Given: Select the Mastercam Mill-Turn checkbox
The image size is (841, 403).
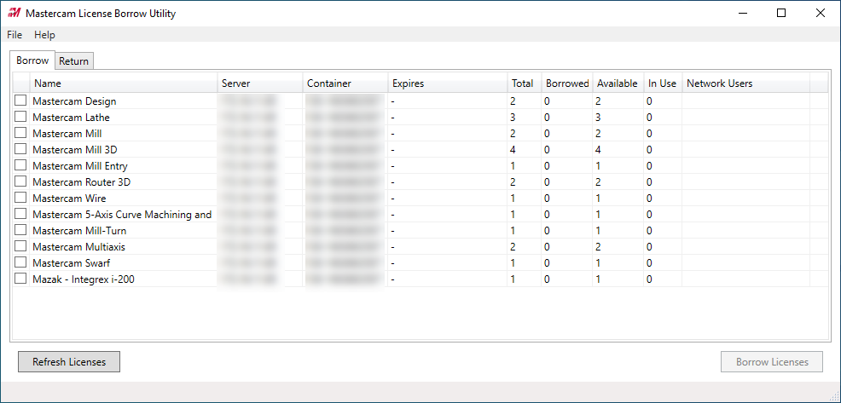Looking at the screenshot, I should click(20, 230).
